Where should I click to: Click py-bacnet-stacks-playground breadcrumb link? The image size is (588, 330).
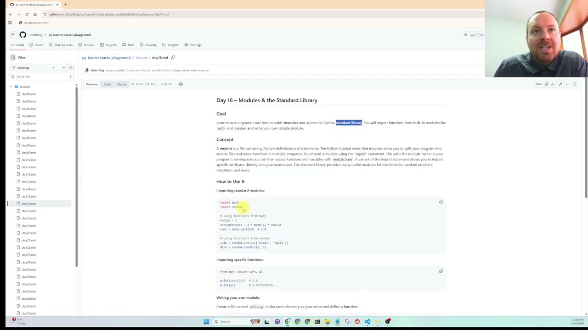pyautogui.click(x=106, y=57)
